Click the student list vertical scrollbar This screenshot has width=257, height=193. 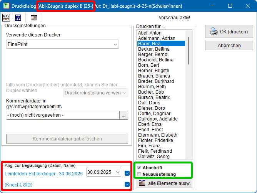(x=188, y=96)
